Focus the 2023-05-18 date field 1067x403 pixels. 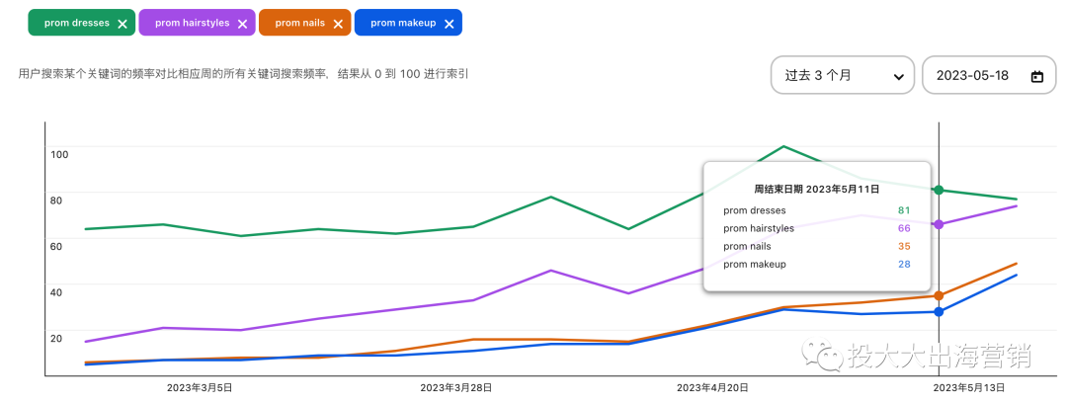(972, 76)
